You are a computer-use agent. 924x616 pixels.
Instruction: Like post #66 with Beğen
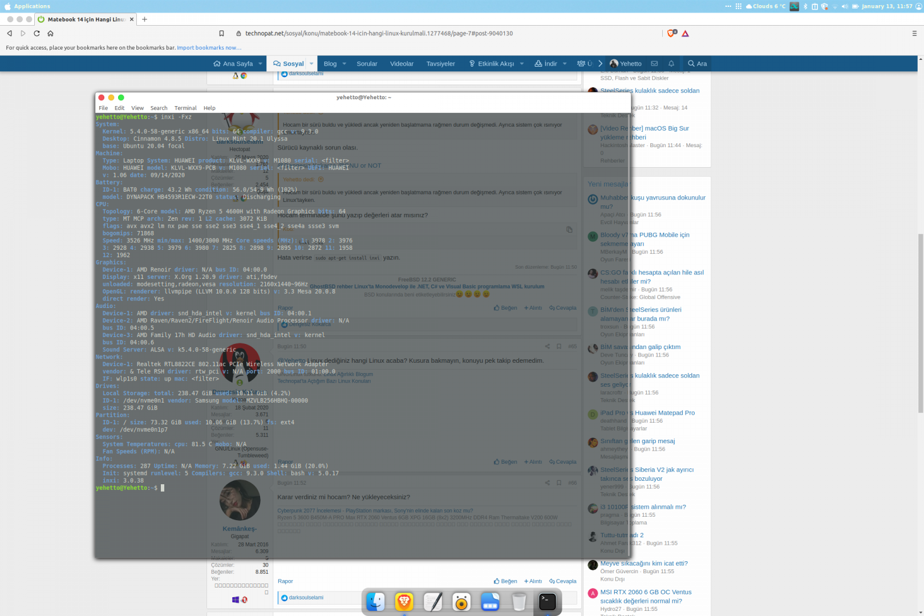pos(505,581)
